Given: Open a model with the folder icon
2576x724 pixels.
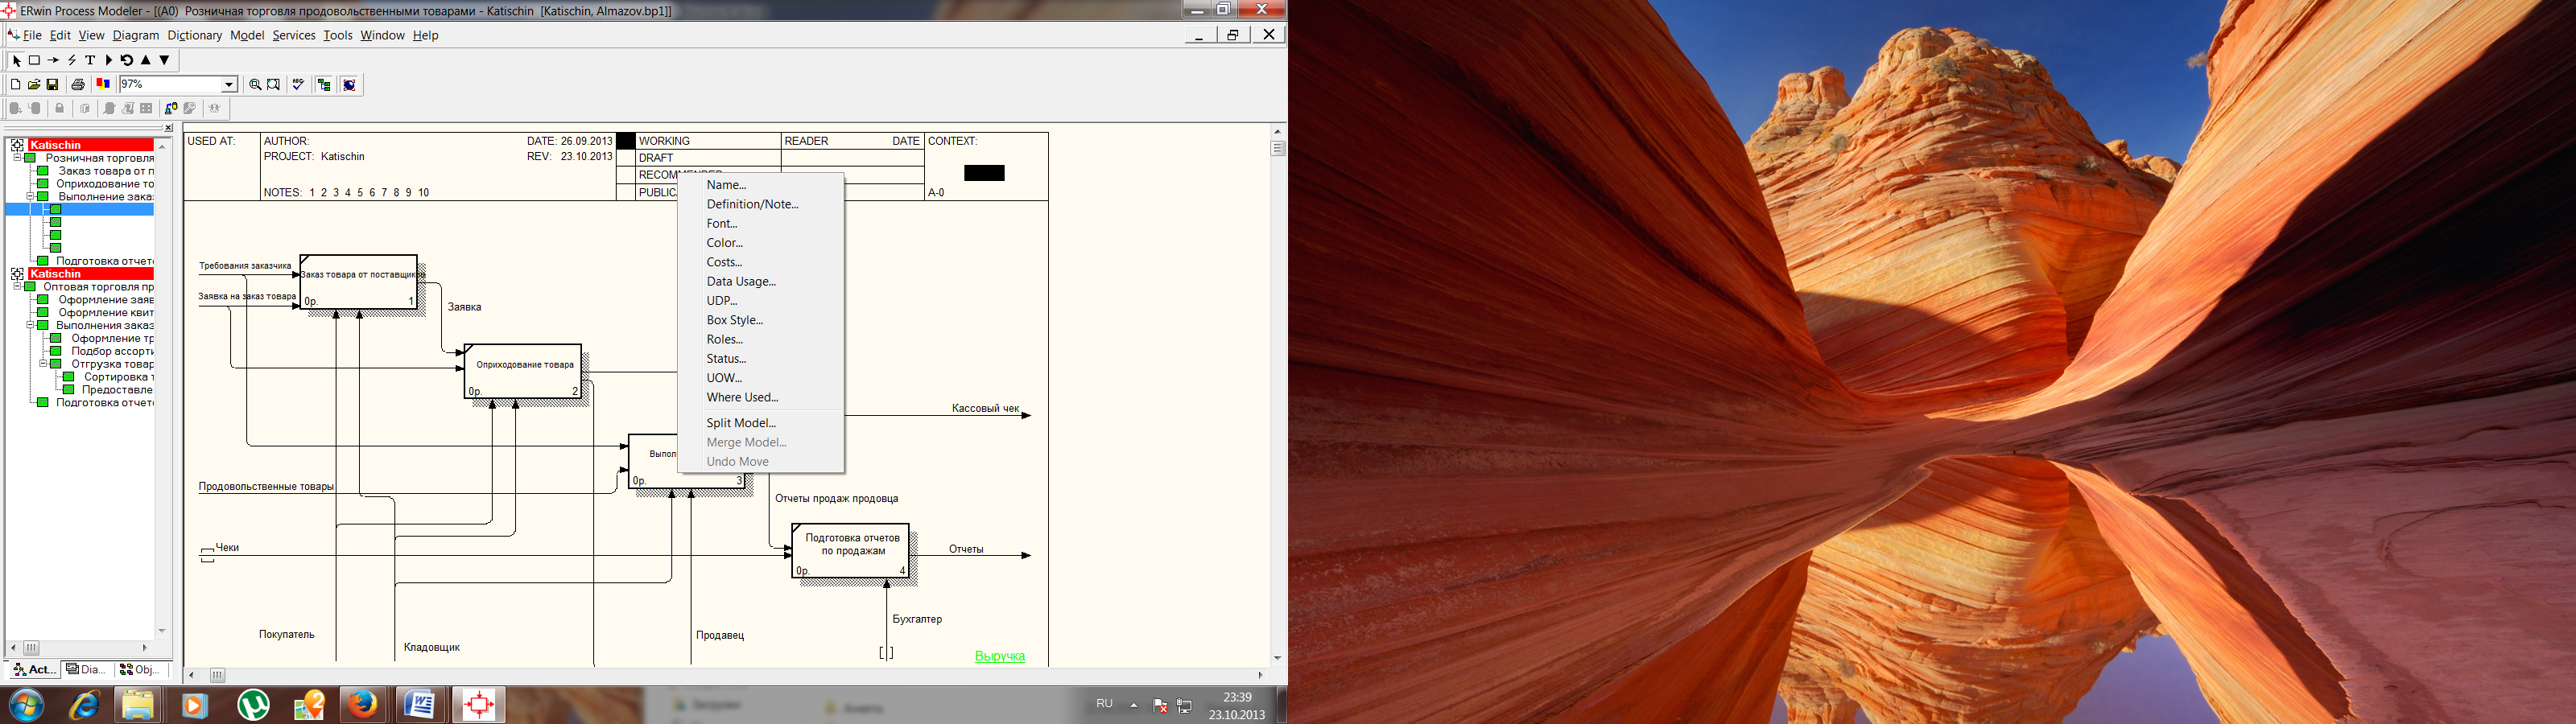Looking at the screenshot, I should [34, 85].
